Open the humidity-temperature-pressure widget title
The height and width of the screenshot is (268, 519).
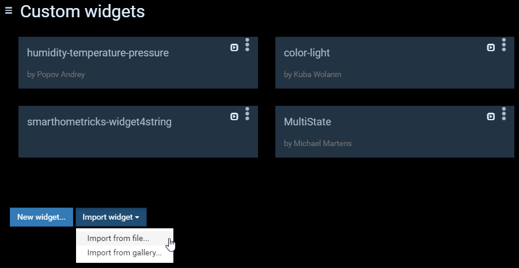tap(98, 53)
